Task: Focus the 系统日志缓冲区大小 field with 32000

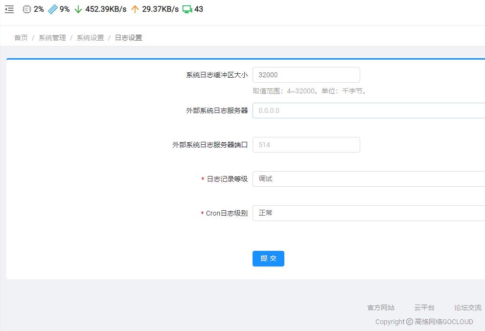Action: coord(306,75)
